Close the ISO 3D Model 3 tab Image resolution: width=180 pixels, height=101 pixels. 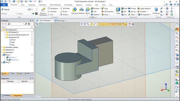coord(53,20)
